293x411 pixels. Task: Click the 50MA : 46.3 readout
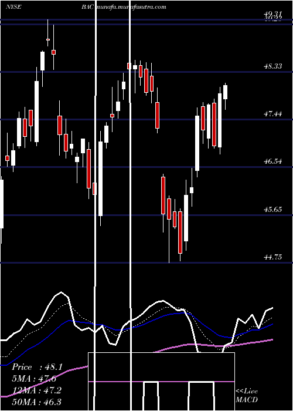point(37,402)
